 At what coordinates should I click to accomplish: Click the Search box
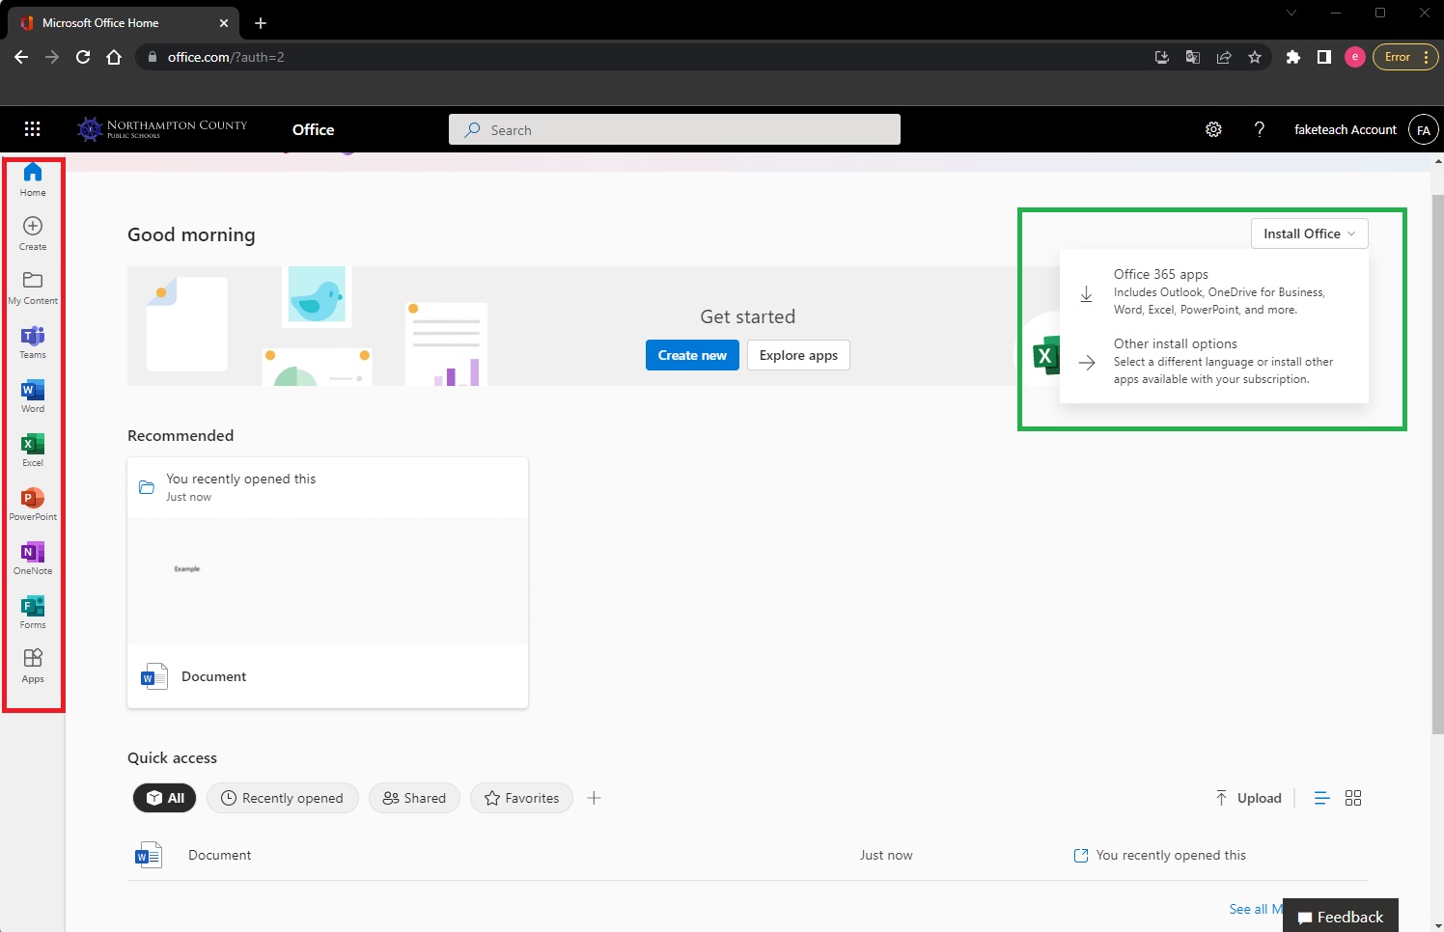675,129
